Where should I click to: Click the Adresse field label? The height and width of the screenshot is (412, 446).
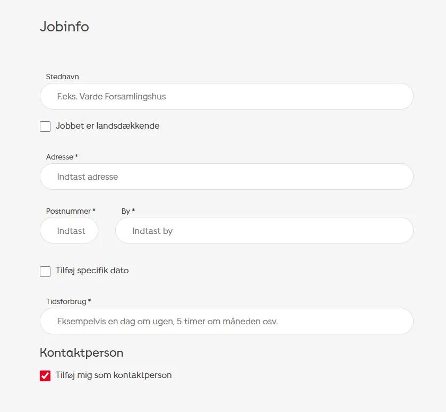pyautogui.click(x=59, y=157)
